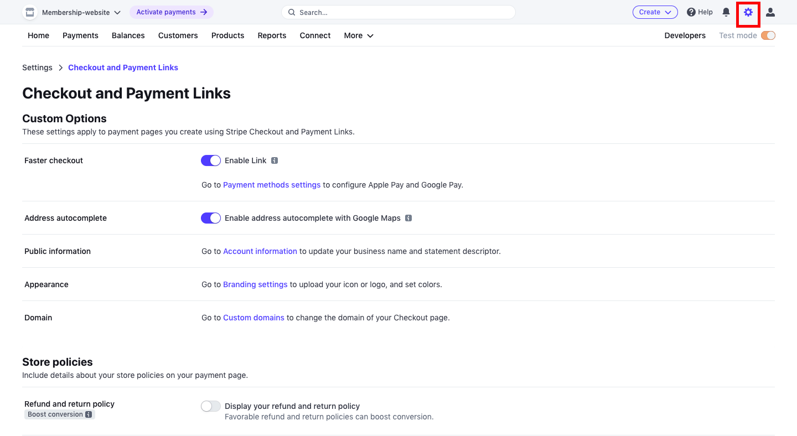Click the info icon on Boost conversion badge
This screenshot has width=797, height=436.
(89, 414)
